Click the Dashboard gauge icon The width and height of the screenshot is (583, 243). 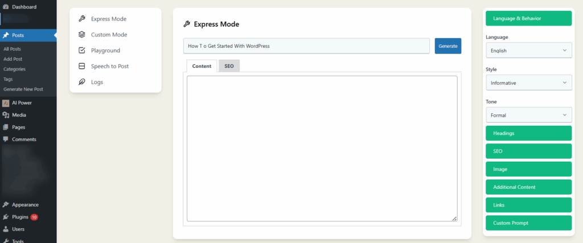6,7
